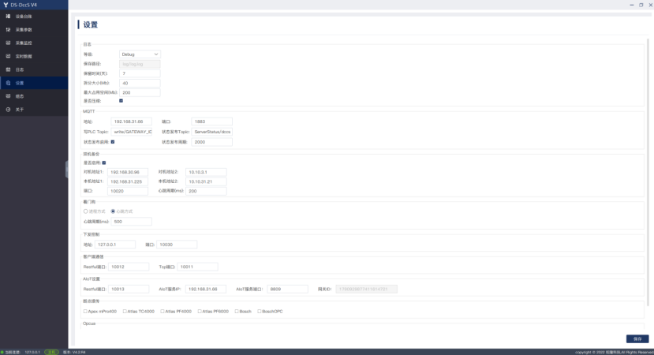Click the MQTT port field 1883
Viewport: 654px width, 355px height.
[212, 121]
